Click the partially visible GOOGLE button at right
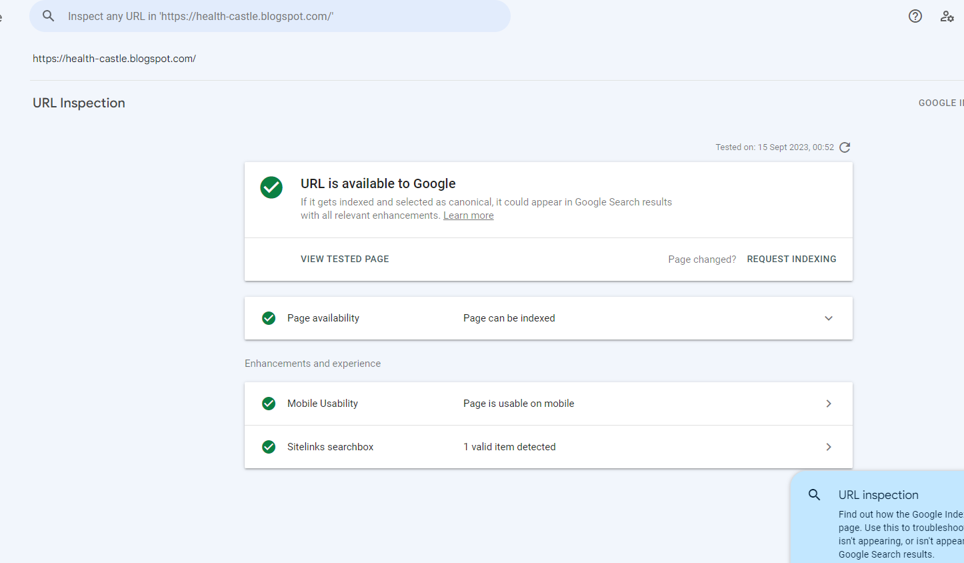 pos(940,103)
